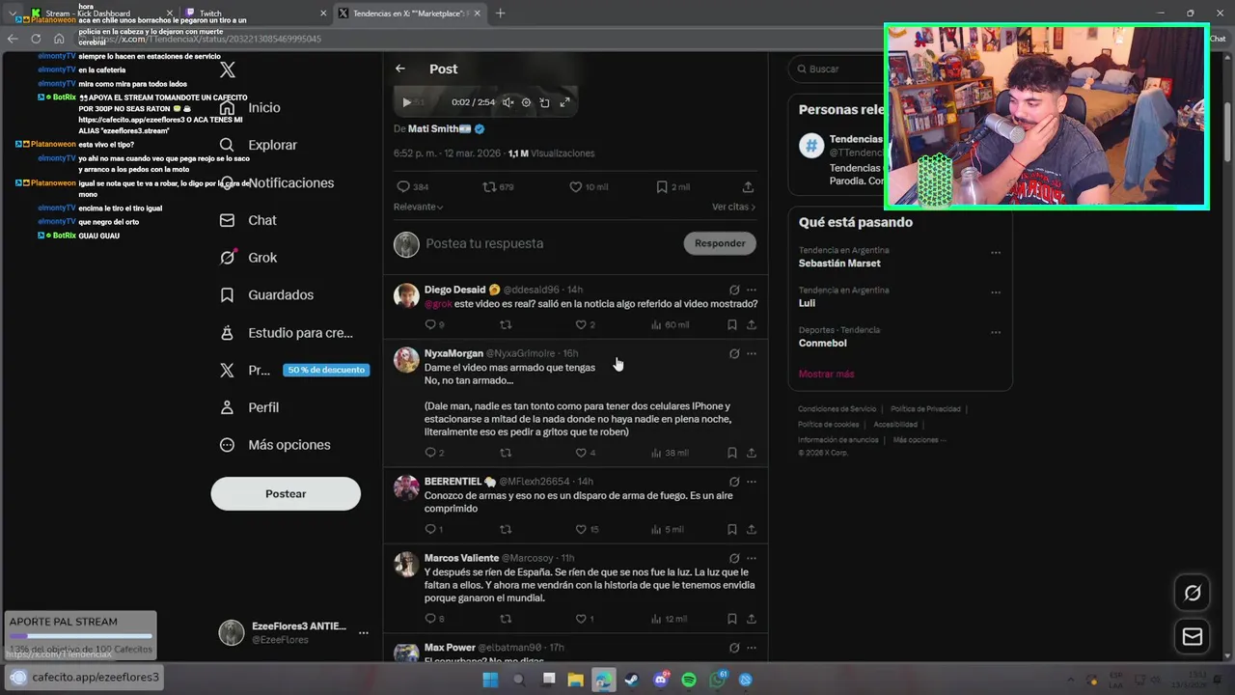Open options for Sebastián Marset trend
1235x695 pixels.
point(996,253)
